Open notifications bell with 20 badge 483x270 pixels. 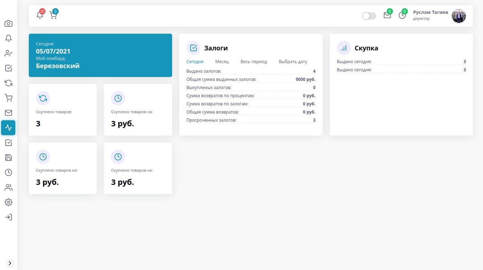coord(40,15)
